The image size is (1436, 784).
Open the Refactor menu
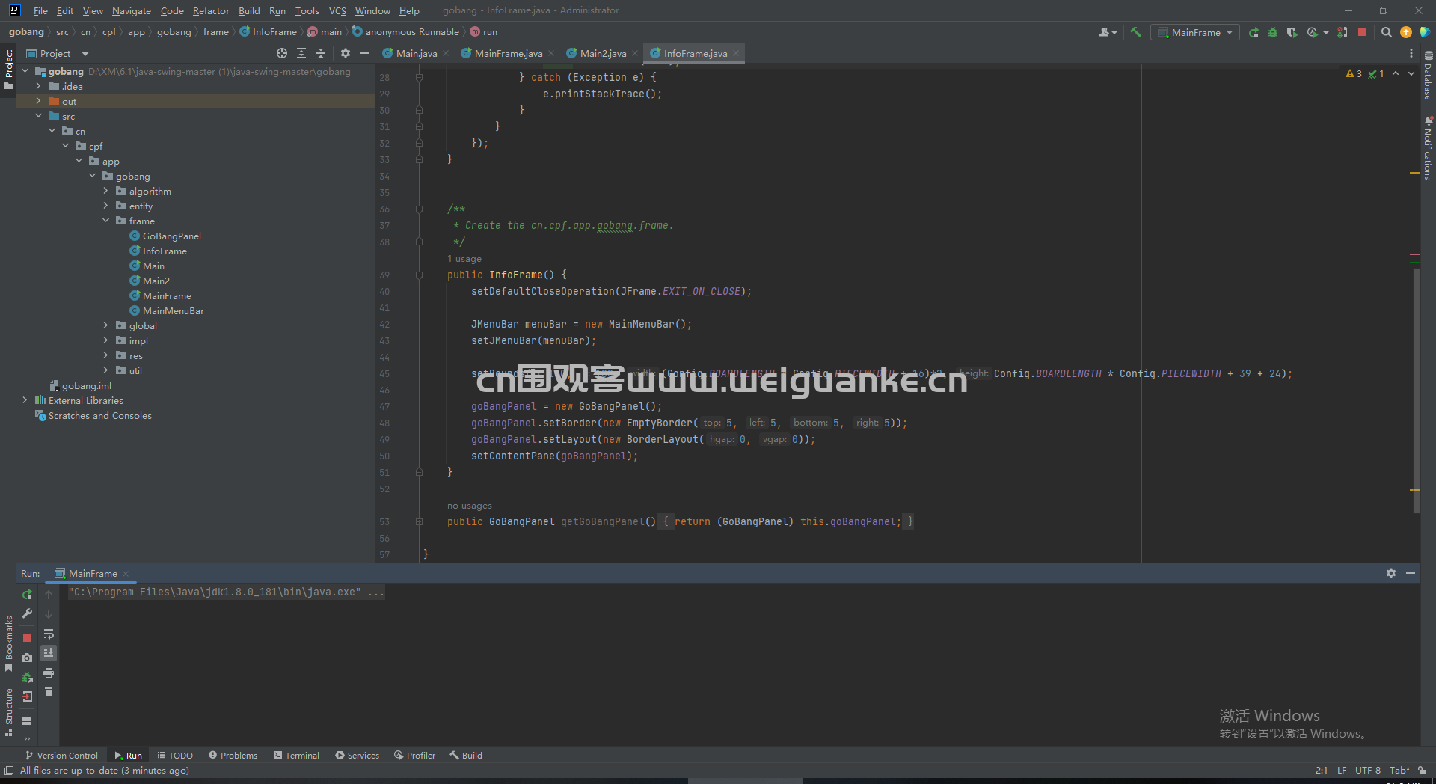211,10
